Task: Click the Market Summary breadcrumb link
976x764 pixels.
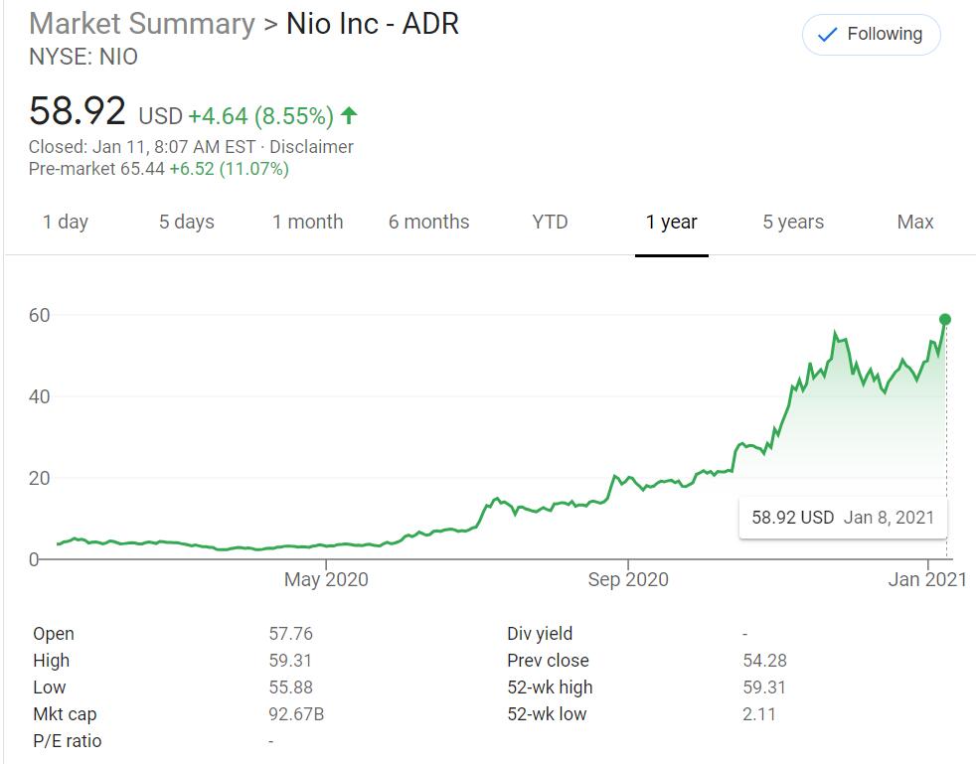Action: click(x=141, y=23)
